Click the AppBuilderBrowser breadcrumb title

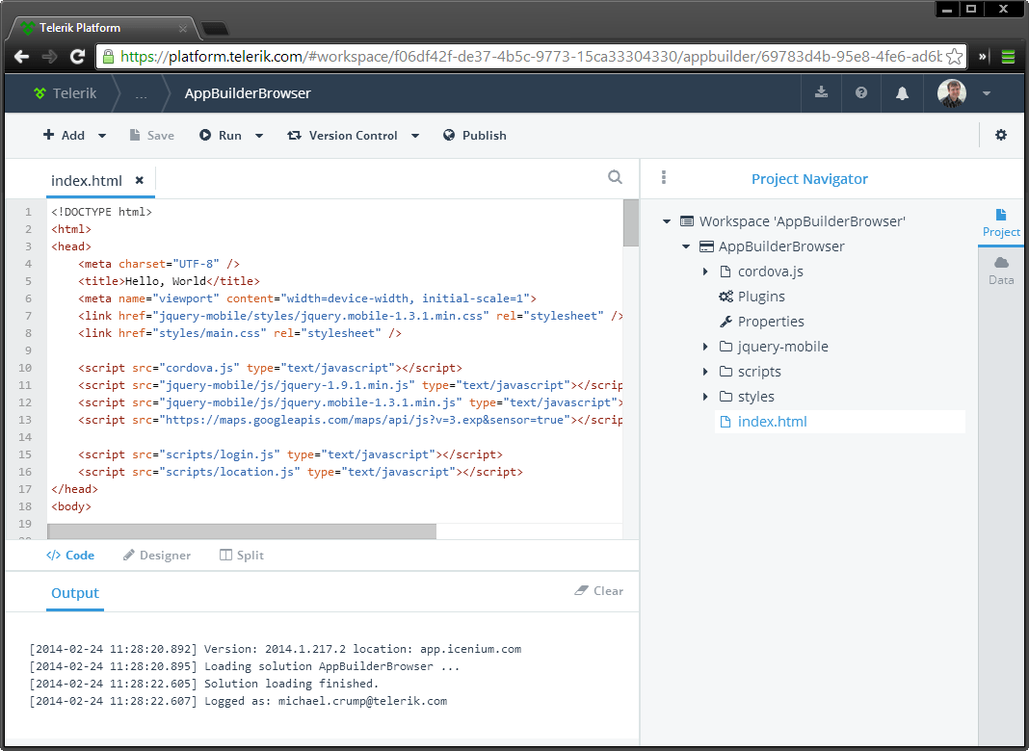[248, 93]
